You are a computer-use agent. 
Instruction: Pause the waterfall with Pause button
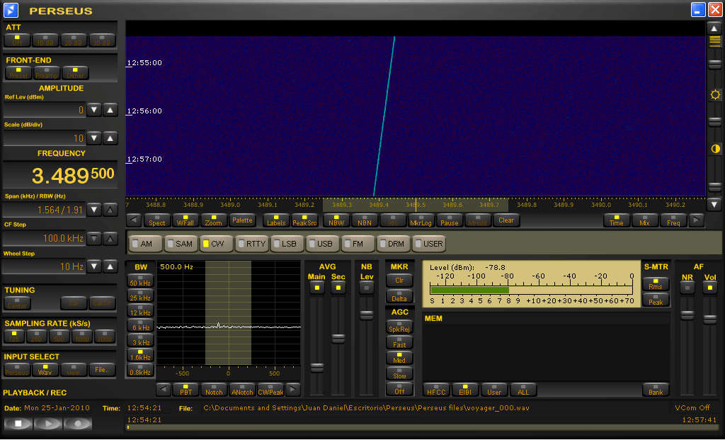[x=450, y=220]
